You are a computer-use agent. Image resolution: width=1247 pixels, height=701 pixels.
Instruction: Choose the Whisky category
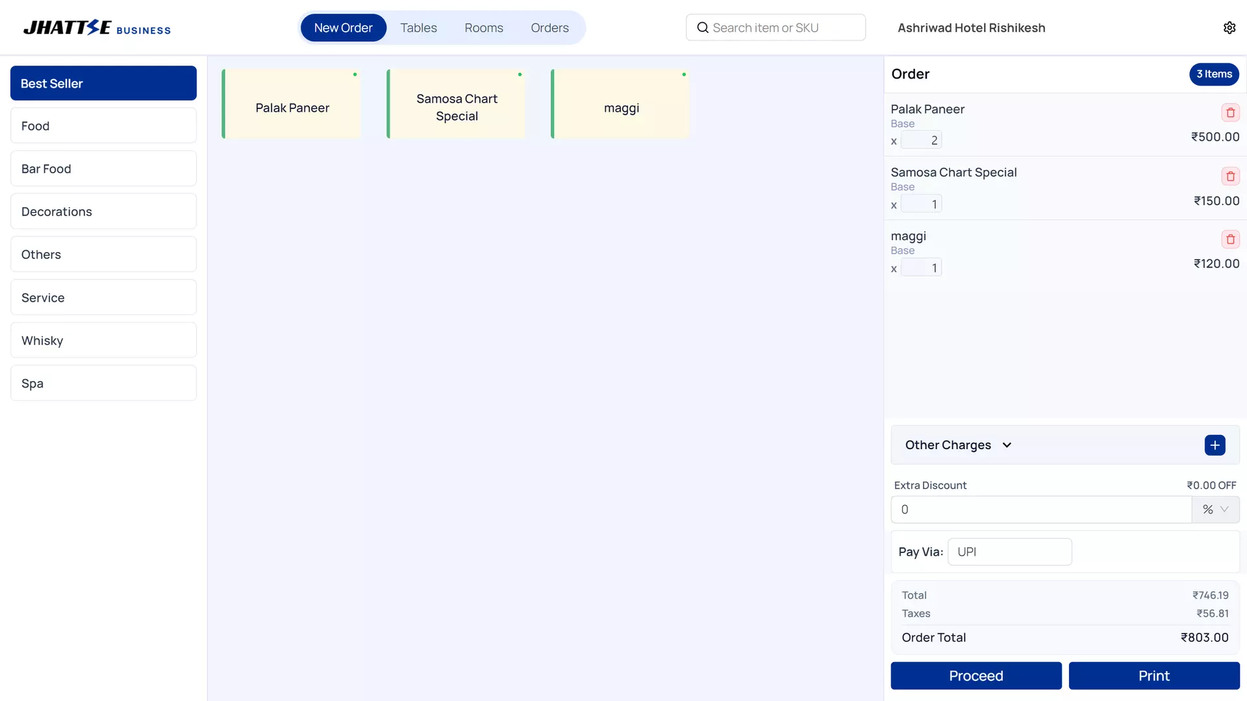point(103,340)
